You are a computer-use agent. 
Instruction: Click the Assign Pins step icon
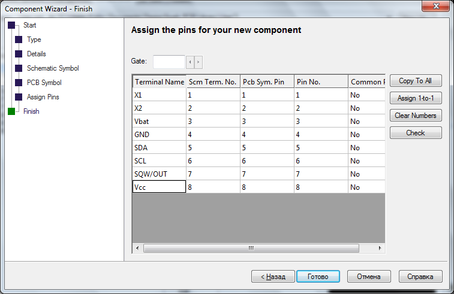tap(19, 97)
